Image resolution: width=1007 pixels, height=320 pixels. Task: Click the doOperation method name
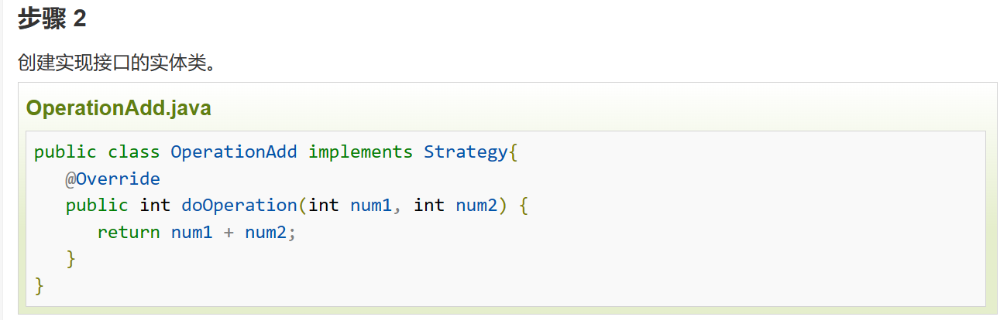pyautogui.click(x=239, y=206)
